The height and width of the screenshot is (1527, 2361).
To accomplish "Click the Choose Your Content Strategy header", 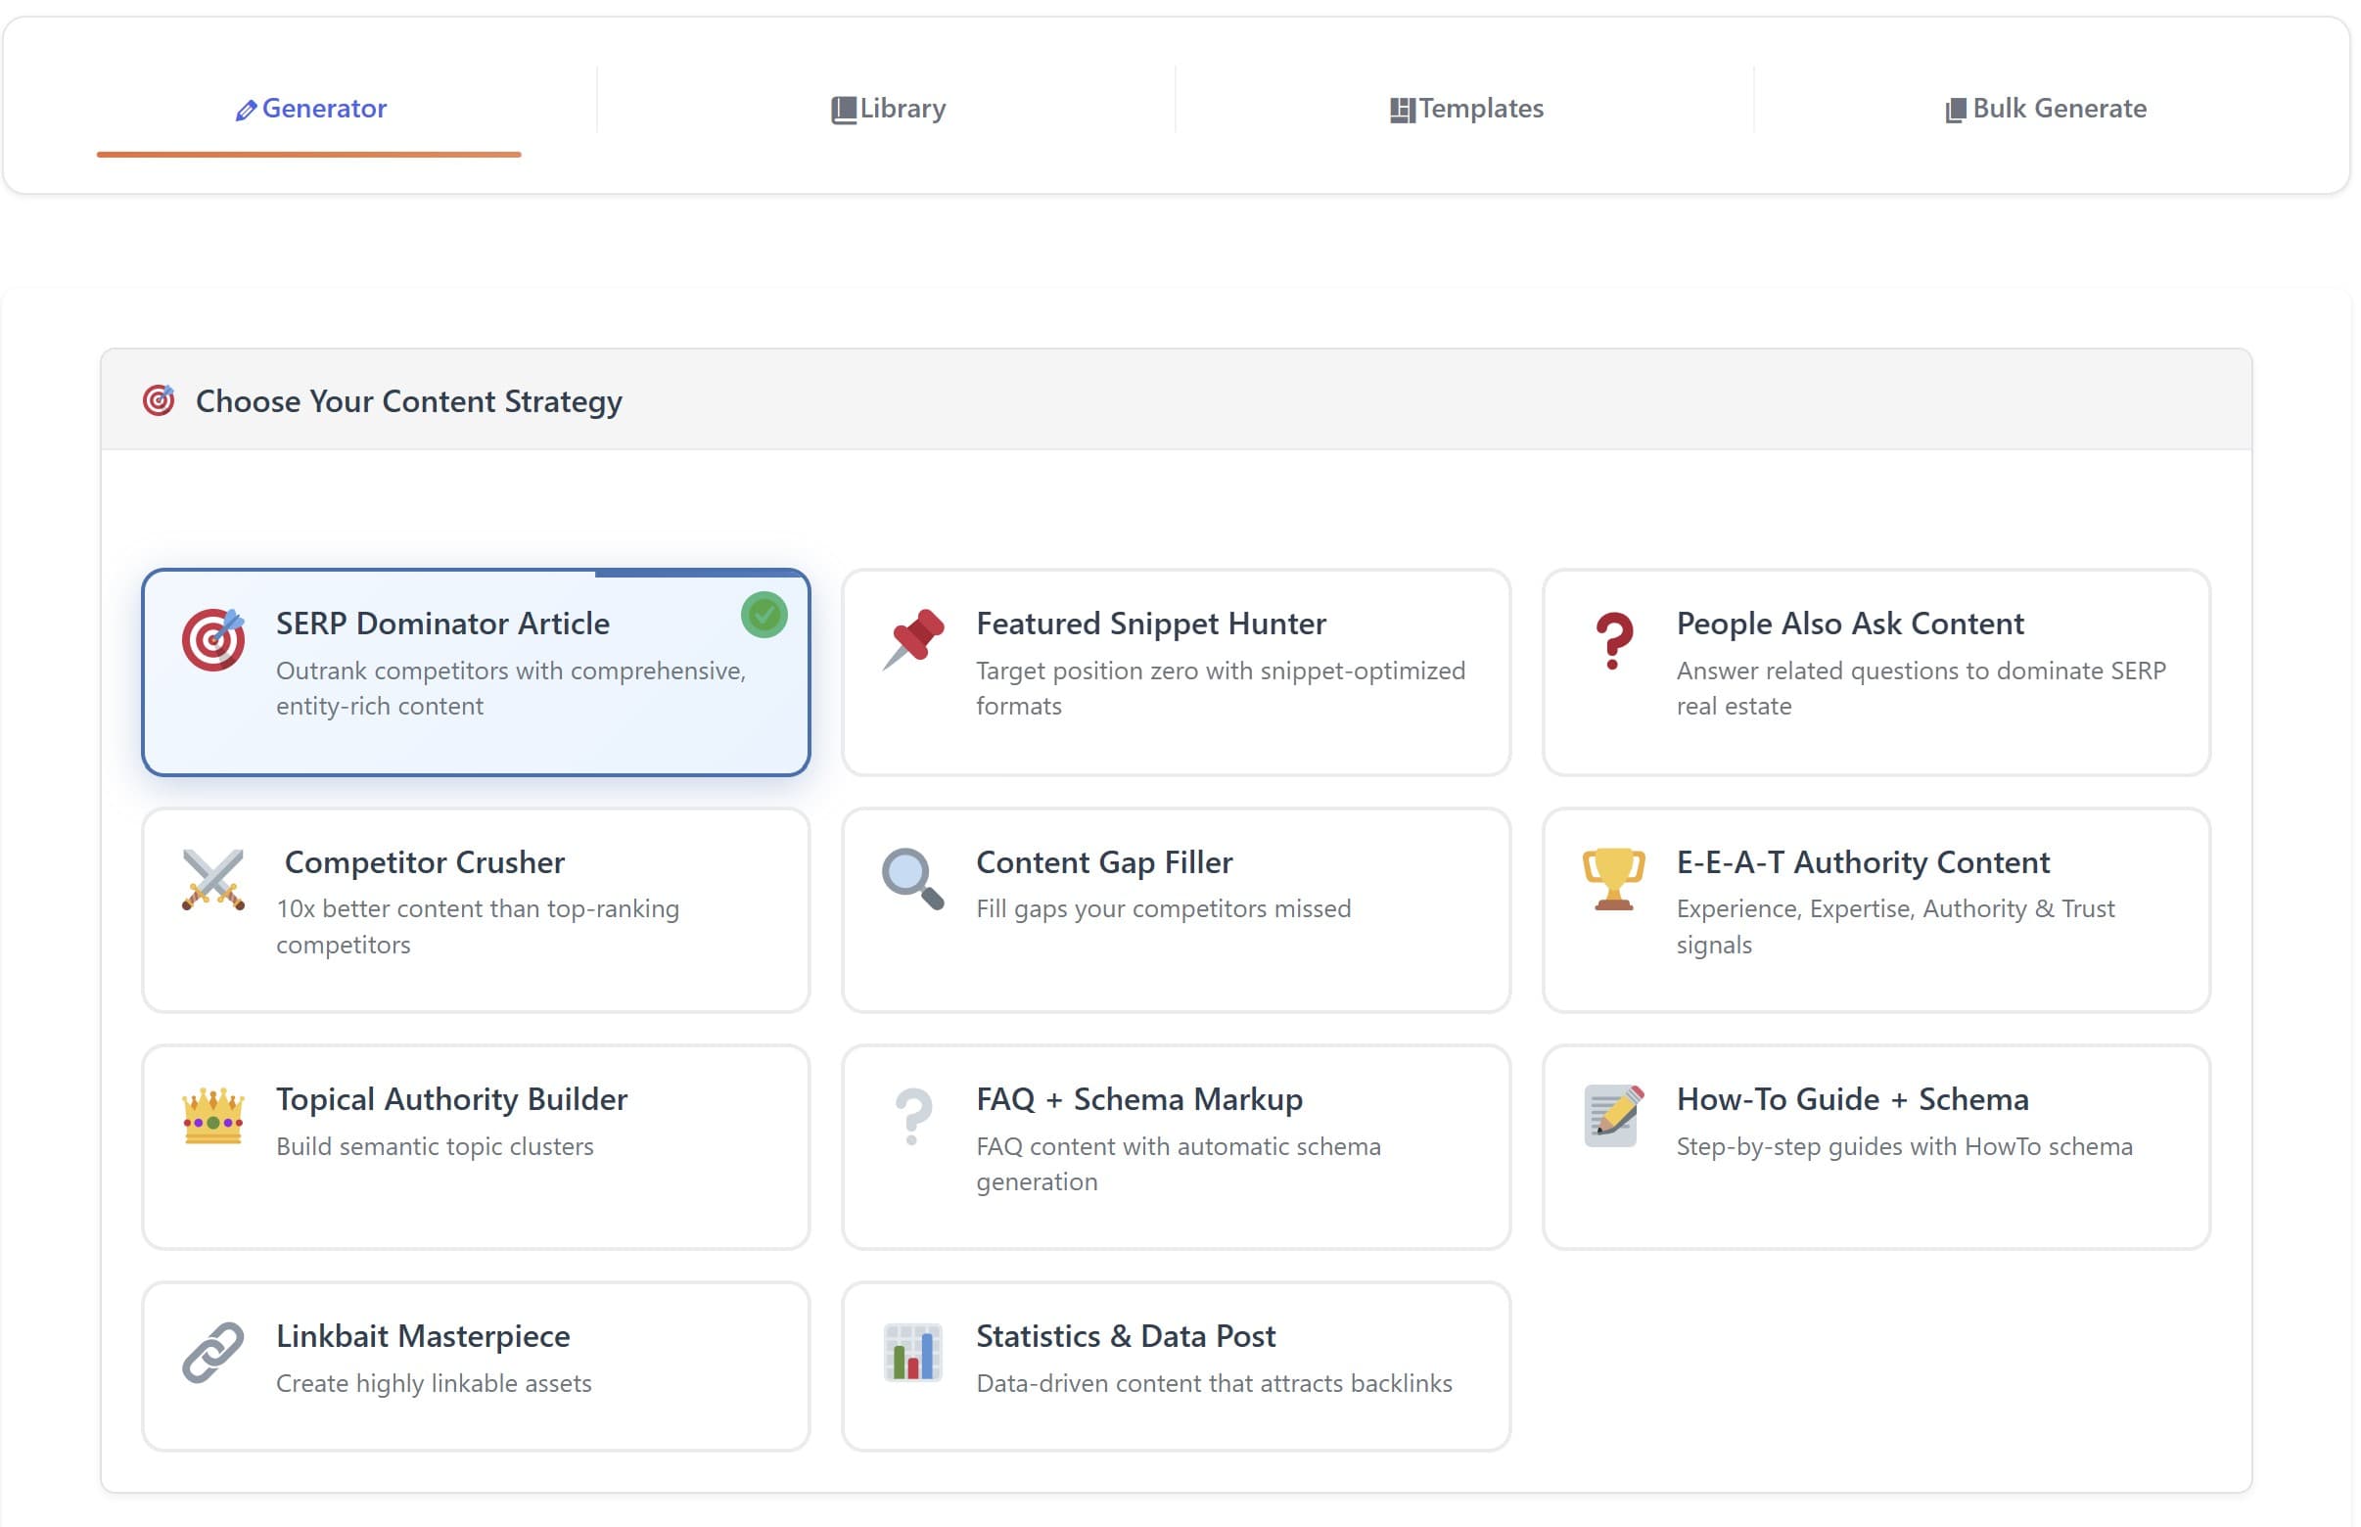I will [408, 400].
